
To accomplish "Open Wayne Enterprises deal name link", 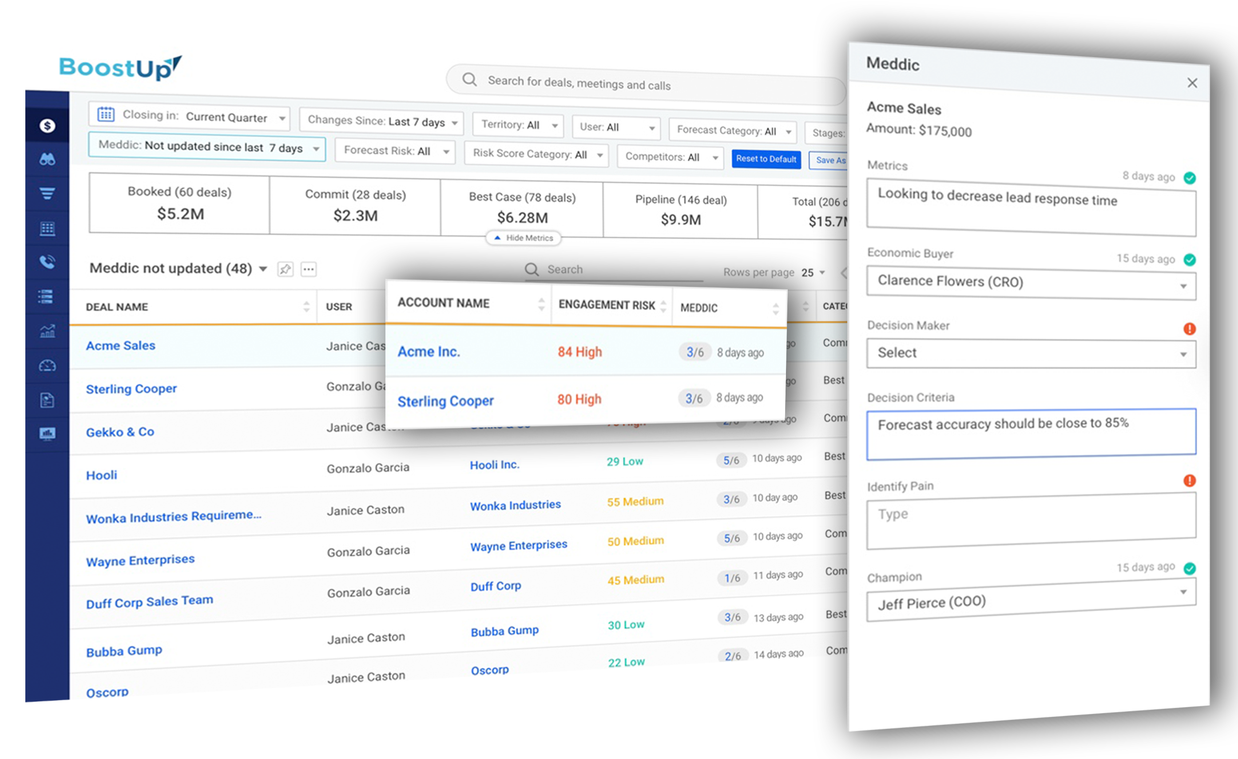I will pos(140,561).
